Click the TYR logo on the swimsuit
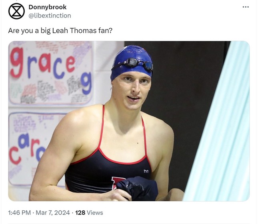Viewport: 260px width, 224px height. pos(146,171)
